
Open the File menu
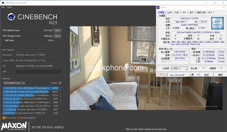tap(3, 7)
